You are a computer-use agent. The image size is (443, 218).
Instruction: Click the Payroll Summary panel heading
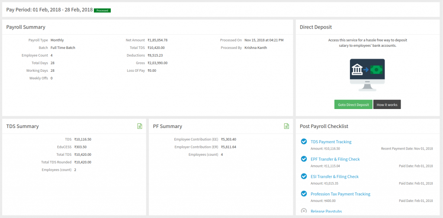point(26,27)
